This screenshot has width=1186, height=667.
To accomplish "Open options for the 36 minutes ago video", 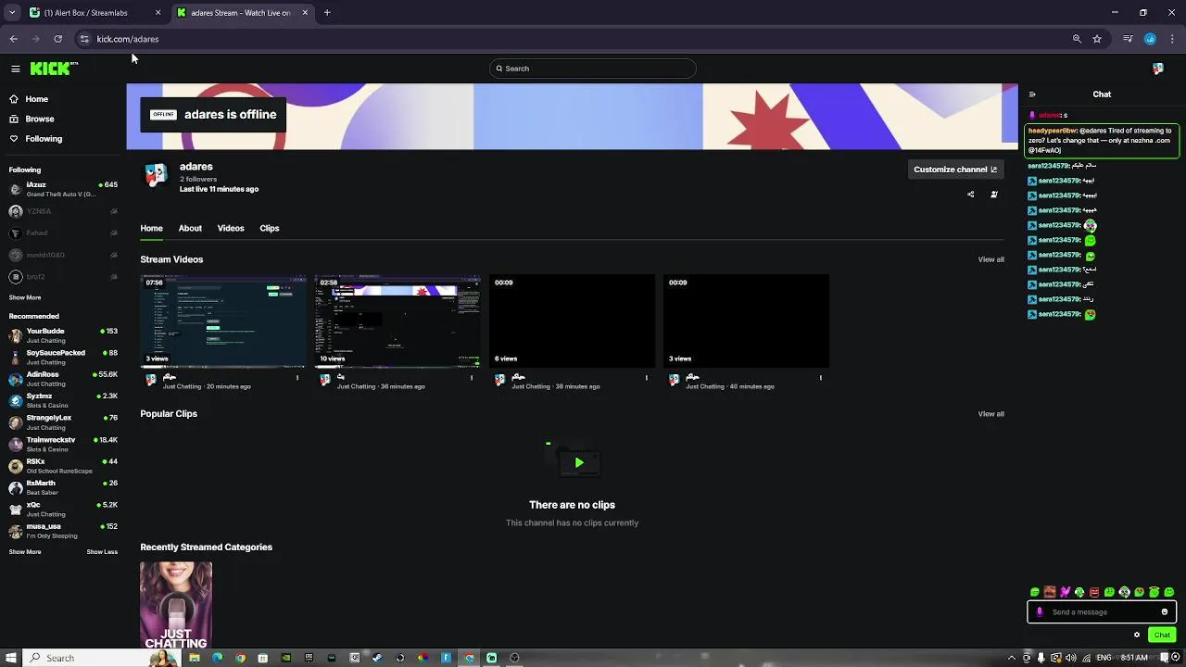I will tap(472, 377).
